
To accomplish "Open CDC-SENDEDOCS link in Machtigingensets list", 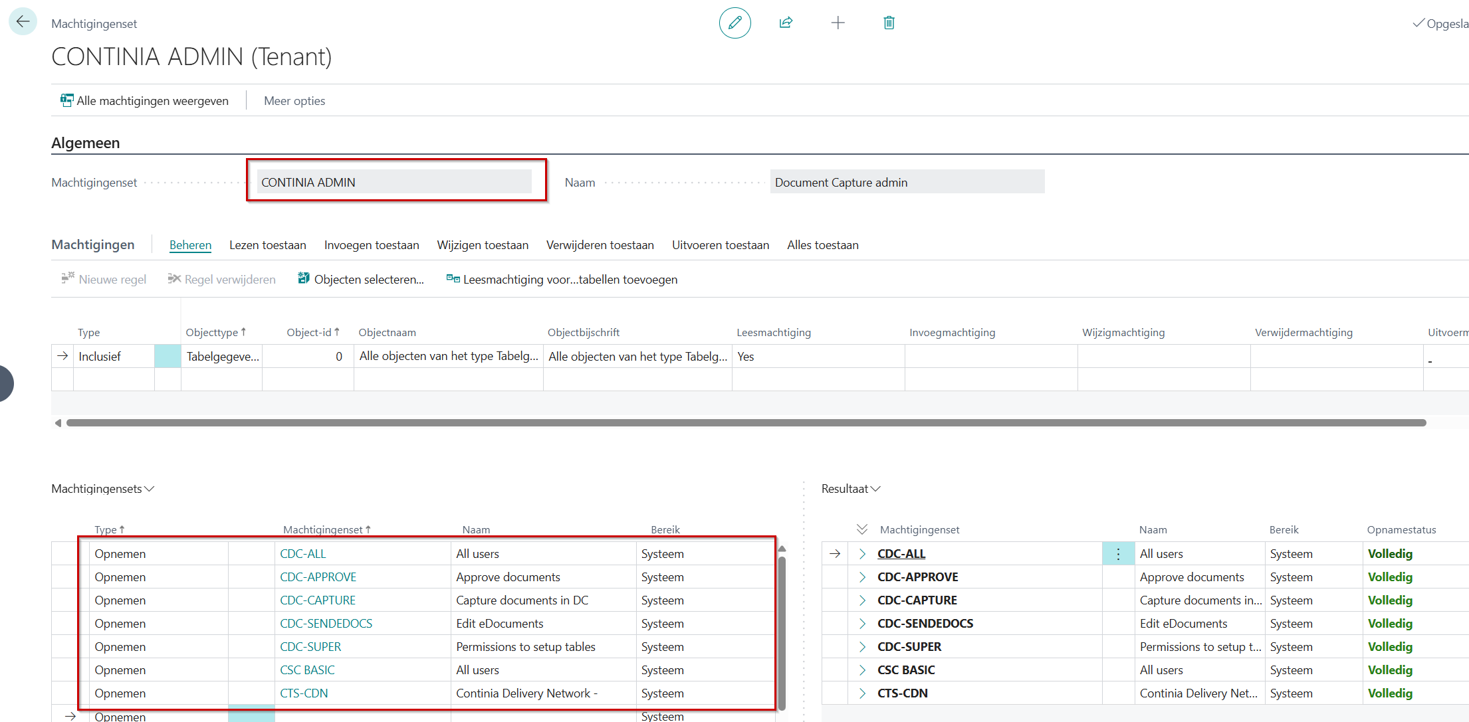I will pos(326,623).
